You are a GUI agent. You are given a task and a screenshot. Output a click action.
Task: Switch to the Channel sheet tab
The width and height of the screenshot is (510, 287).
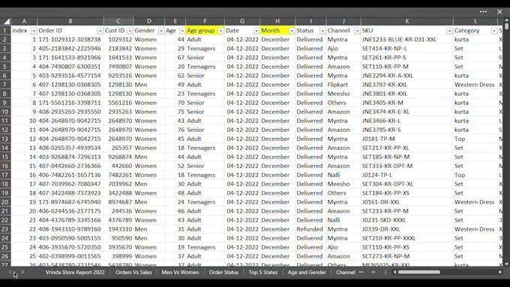[346, 272]
